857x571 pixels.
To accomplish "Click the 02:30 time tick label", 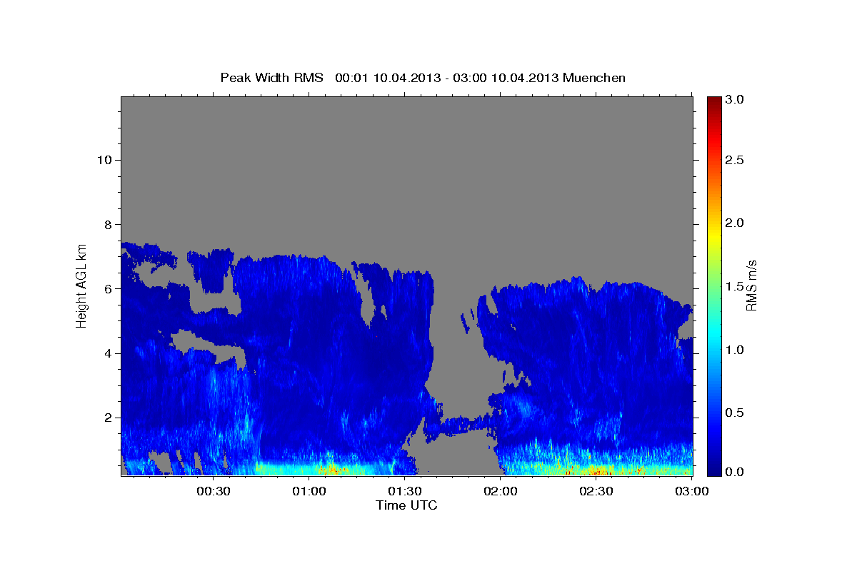I will click(x=596, y=491).
